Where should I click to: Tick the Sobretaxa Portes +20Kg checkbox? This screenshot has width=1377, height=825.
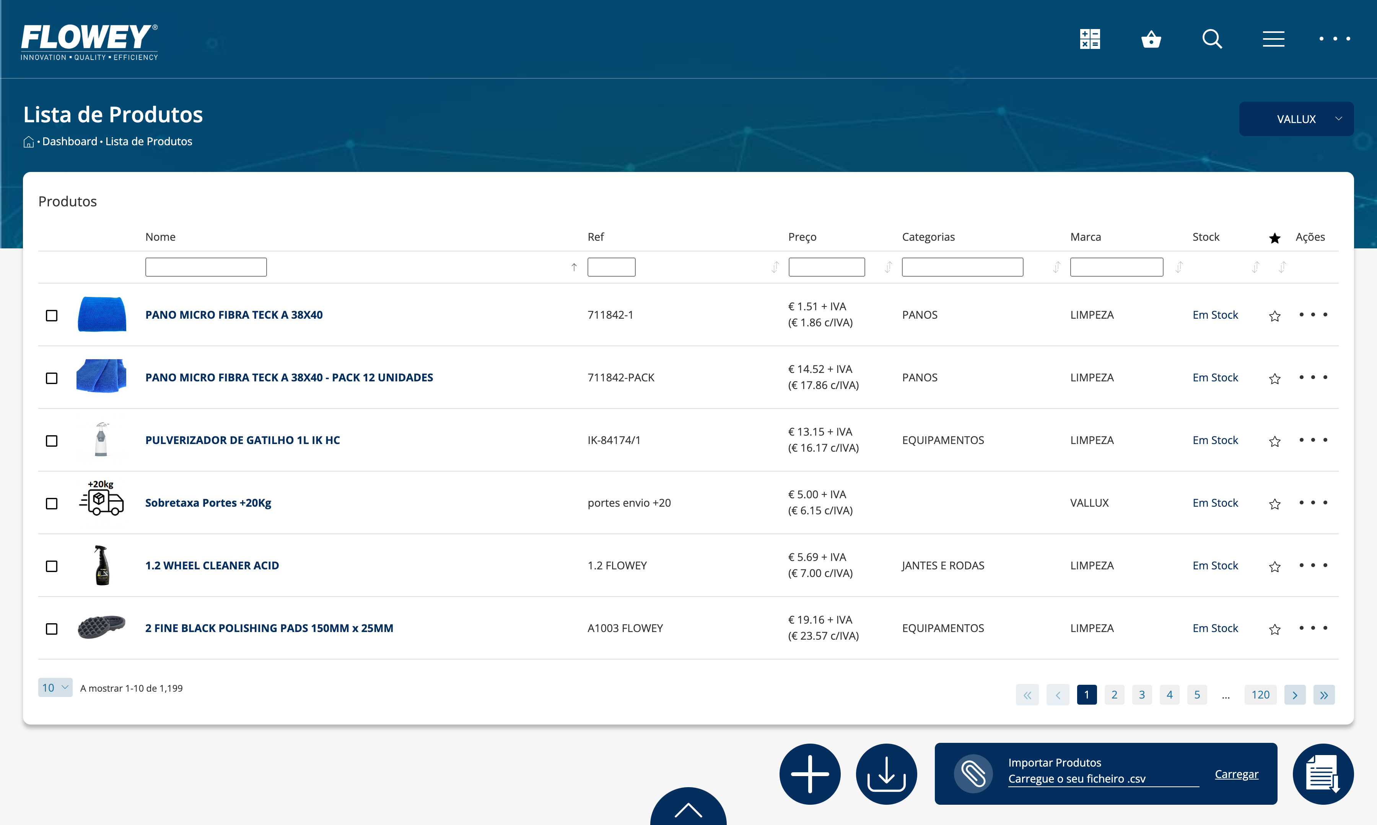[x=52, y=504]
